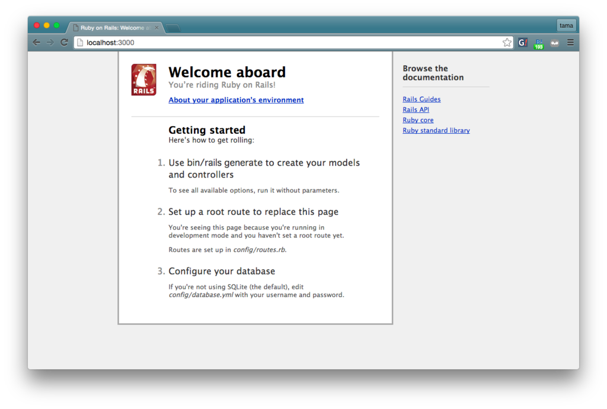
Task: Click "Set up a root route" step
Action: (x=253, y=212)
